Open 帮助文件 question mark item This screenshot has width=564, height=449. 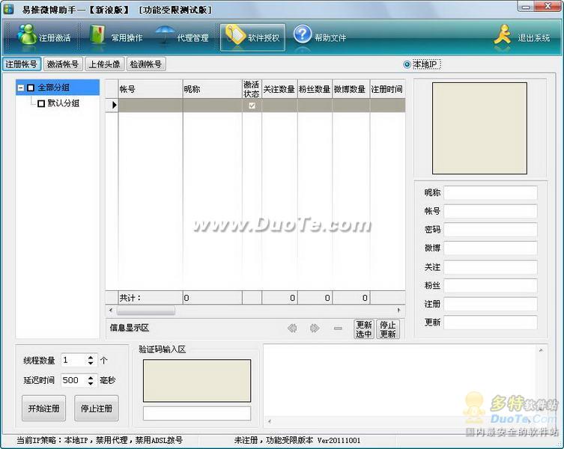320,37
